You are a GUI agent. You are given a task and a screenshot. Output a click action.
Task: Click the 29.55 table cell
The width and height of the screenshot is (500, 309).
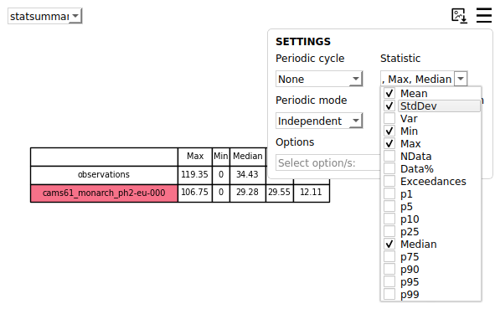click(280, 193)
